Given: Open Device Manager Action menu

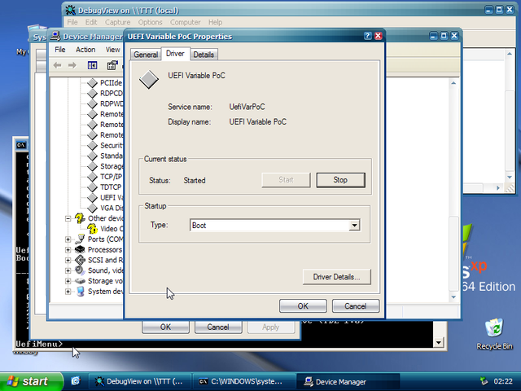Looking at the screenshot, I should (x=85, y=50).
